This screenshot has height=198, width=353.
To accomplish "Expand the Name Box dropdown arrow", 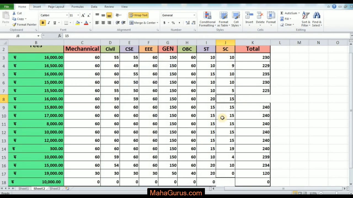I will [x=38, y=36].
